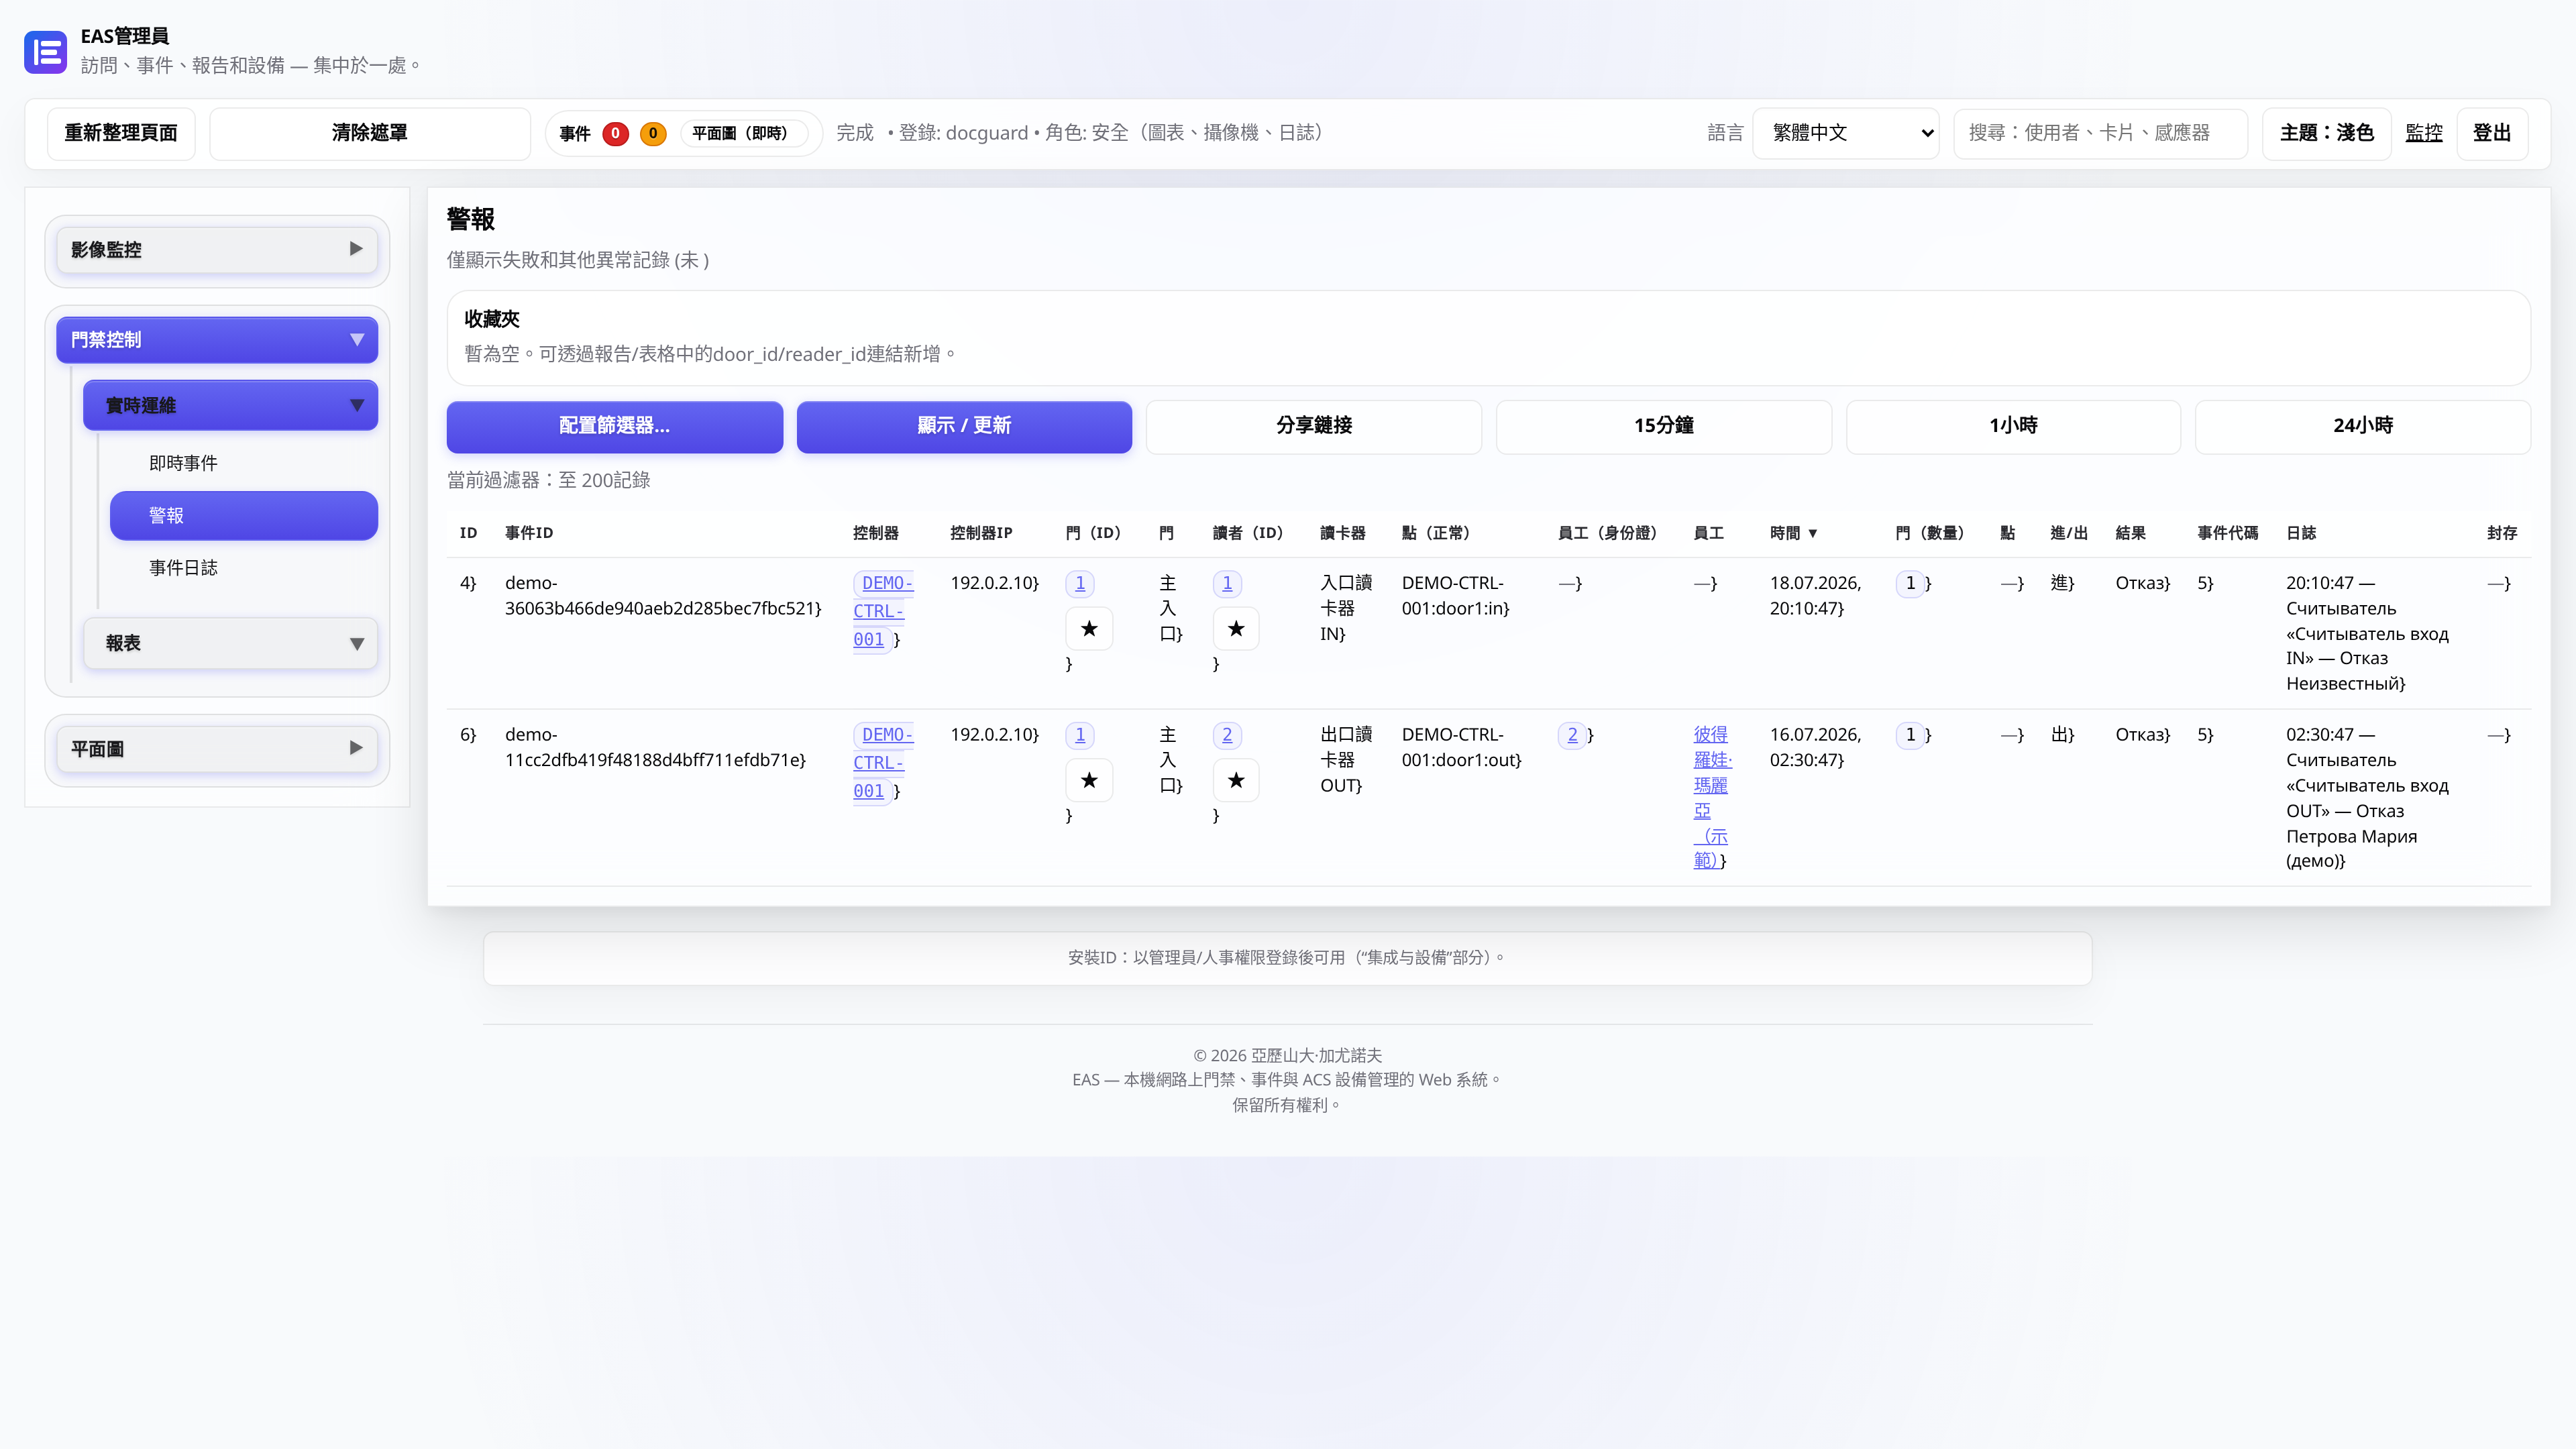Viewport: 2576px width, 1449px height.
Task: Star reader 1 in event row 4
Action: point(1236,628)
